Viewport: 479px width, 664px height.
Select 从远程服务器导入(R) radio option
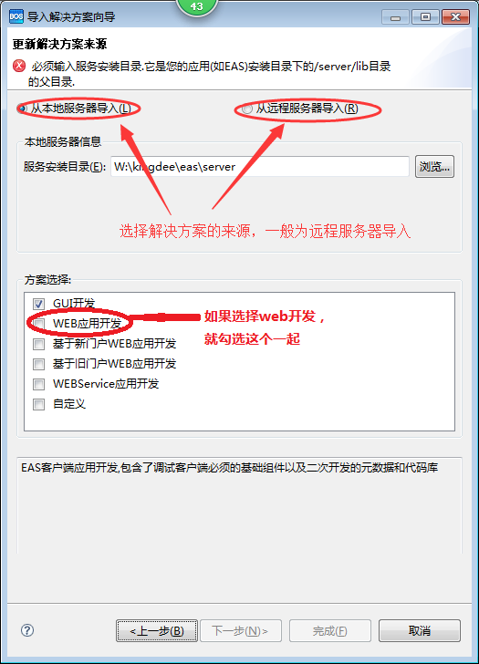coord(247,109)
